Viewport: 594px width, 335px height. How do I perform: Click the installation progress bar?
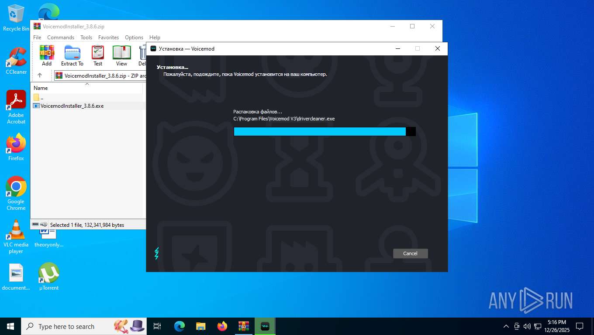pyautogui.click(x=325, y=131)
